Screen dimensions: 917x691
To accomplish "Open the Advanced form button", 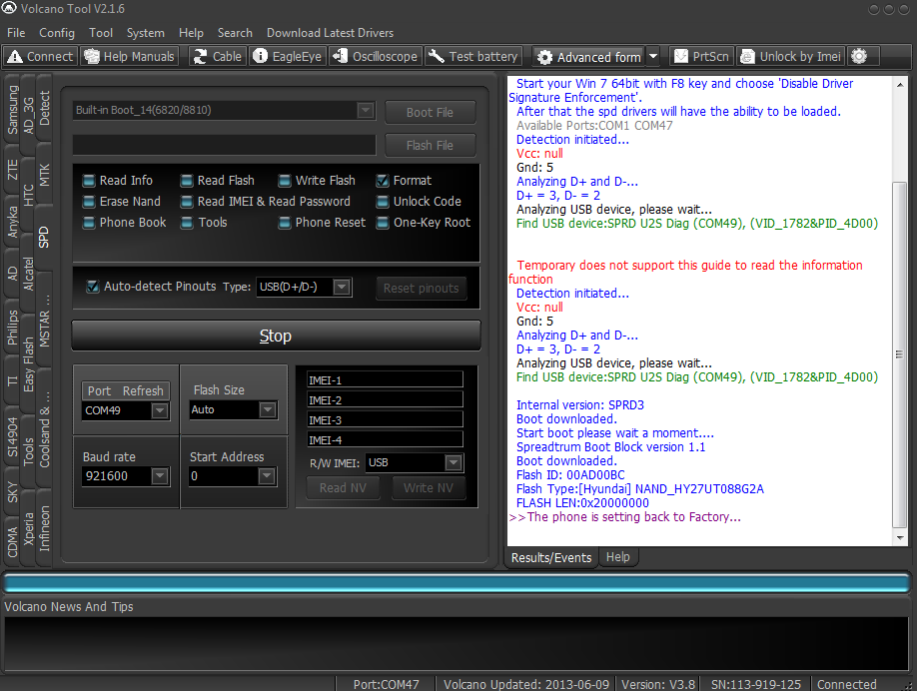I will click(x=589, y=57).
